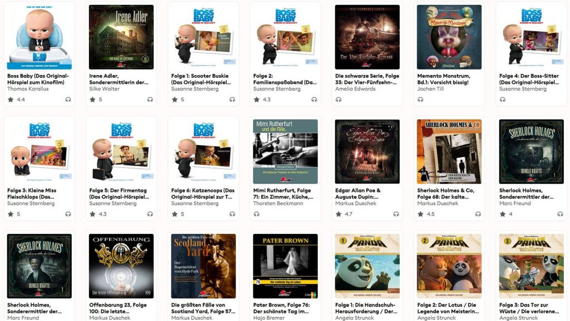Image resolution: width=570 pixels, height=321 pixels.
Task: Click headphone icon on Mimi Rutherfurt card
Action: pyautogui.click(x=256, y=214)
